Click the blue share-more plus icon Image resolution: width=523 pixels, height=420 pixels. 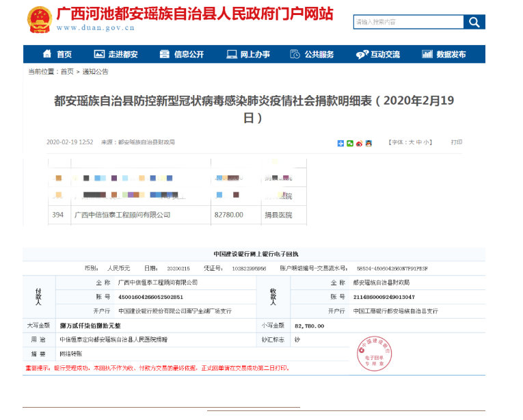[340, 143]
